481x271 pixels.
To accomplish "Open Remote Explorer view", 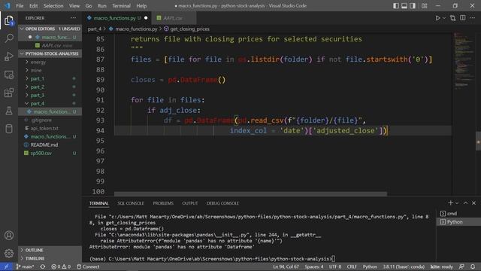I will 9,75.
